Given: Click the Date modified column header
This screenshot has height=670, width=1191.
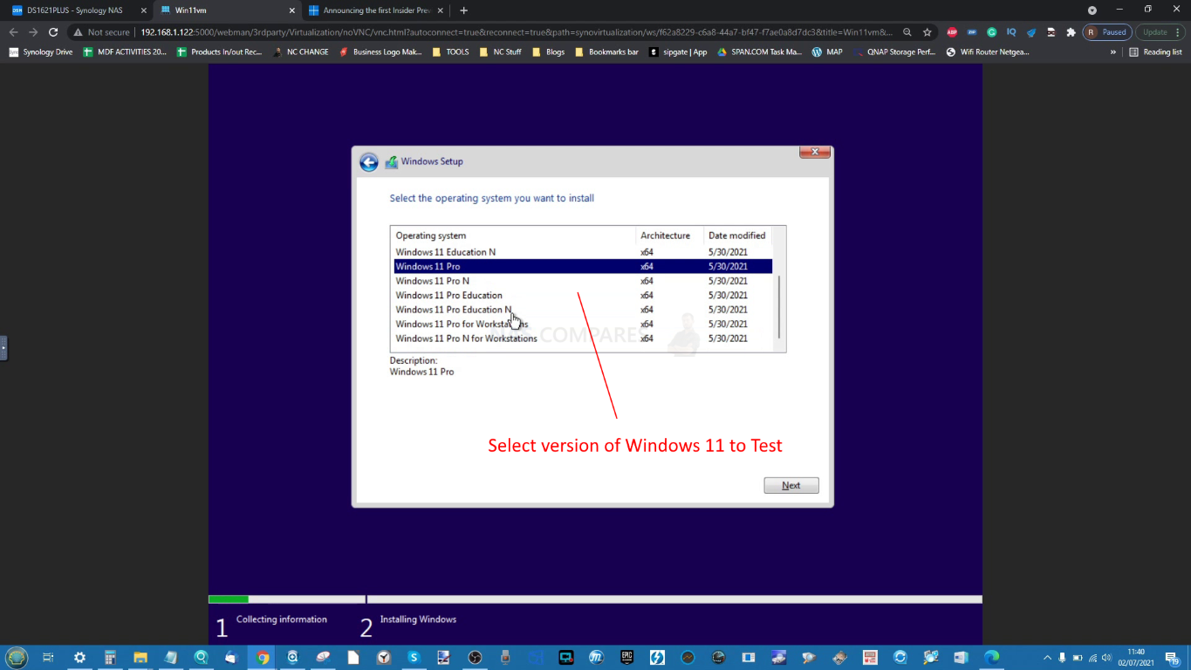Looking at the screenshot, I should coord(738,236).
